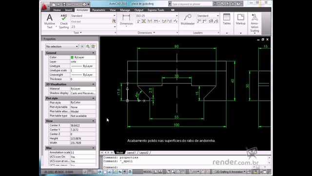The image size is (312, 176).
Task: Toggle Object Snap Tracking in status bar
Action: click(x=110, y=172)
